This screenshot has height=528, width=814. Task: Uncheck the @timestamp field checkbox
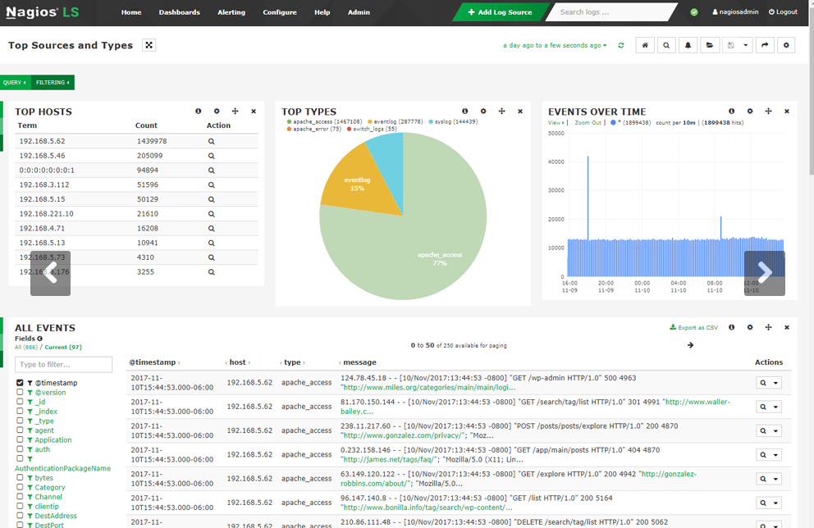click(19, 382)
